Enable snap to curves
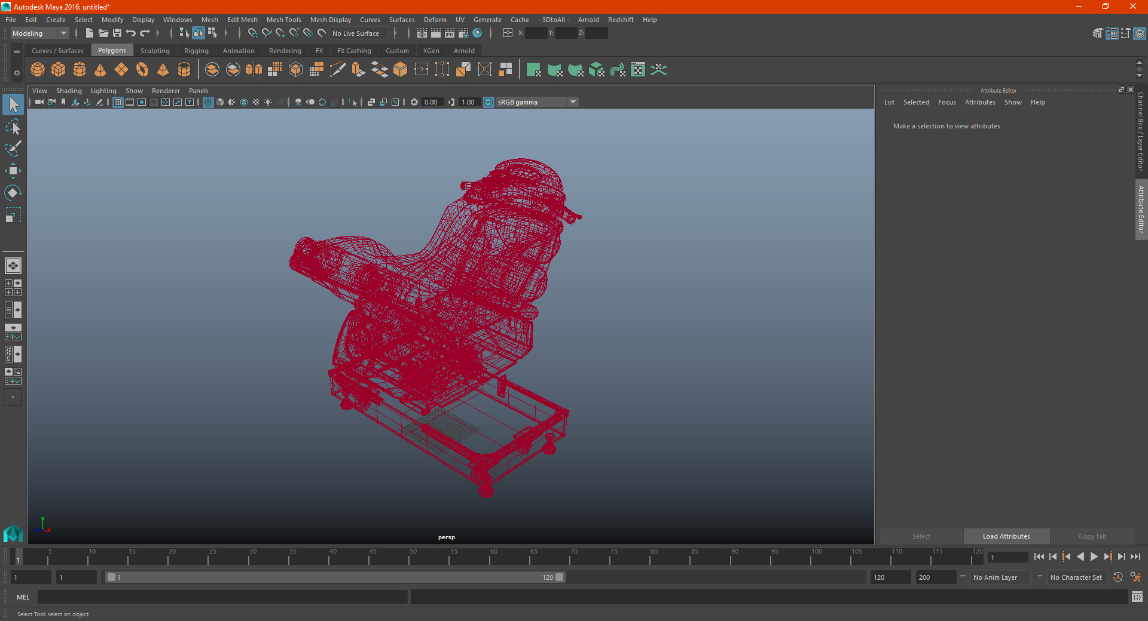This screenshot has height=621, width=1148. point(267,33)
